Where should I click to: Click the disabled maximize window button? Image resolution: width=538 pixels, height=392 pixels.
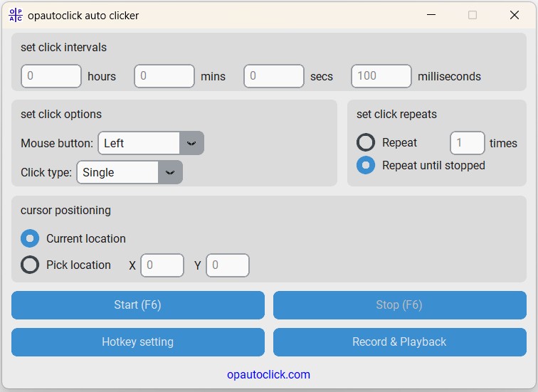(x=473, y=15)
